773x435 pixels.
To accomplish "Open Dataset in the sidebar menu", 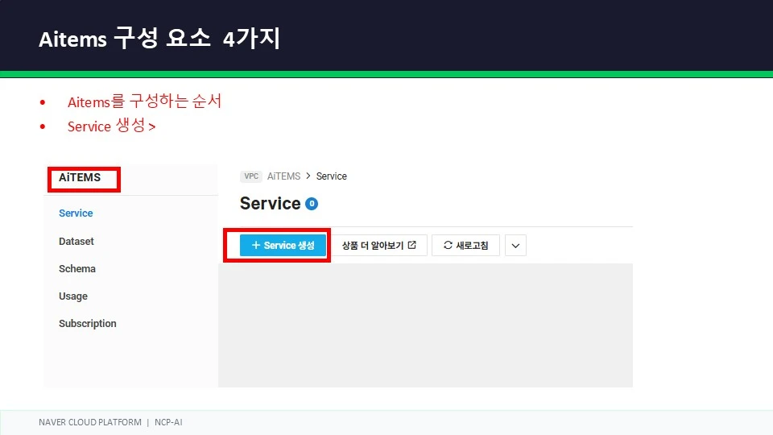I will [76, 241].
